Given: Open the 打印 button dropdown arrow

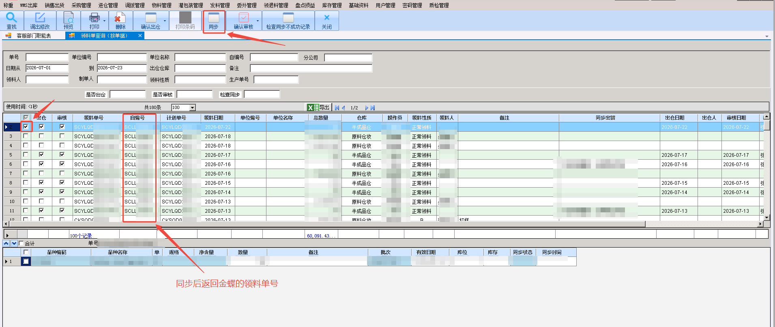Looking at the screenshot, I should coord(105,21).
